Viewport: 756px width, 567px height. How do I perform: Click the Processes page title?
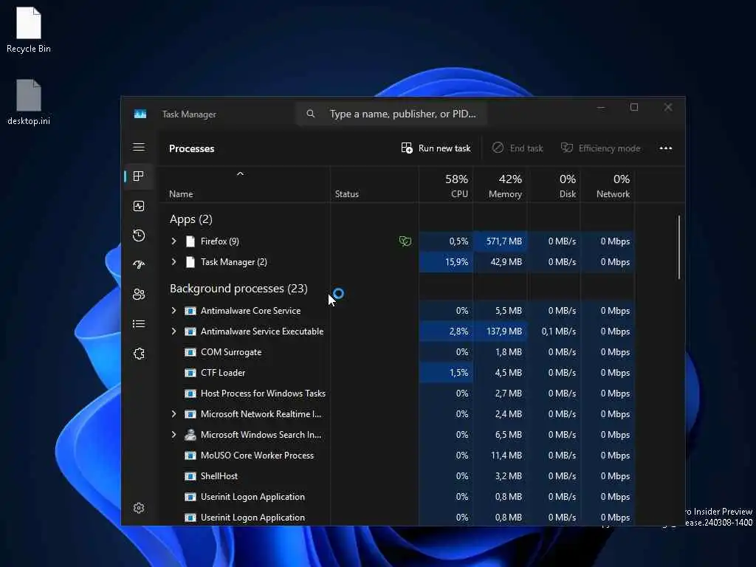click(x=191, y=148)
